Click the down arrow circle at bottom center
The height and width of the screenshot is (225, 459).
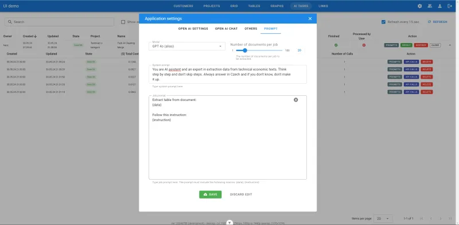tap(230, 223)
